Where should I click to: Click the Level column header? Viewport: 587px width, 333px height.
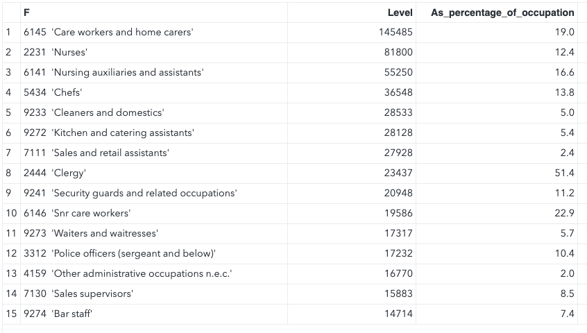click(400, 12)
